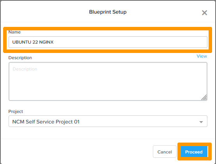The image size is (216, 164).
Task: Click the empty middle of the Description area
Action: tap(108, 83)
